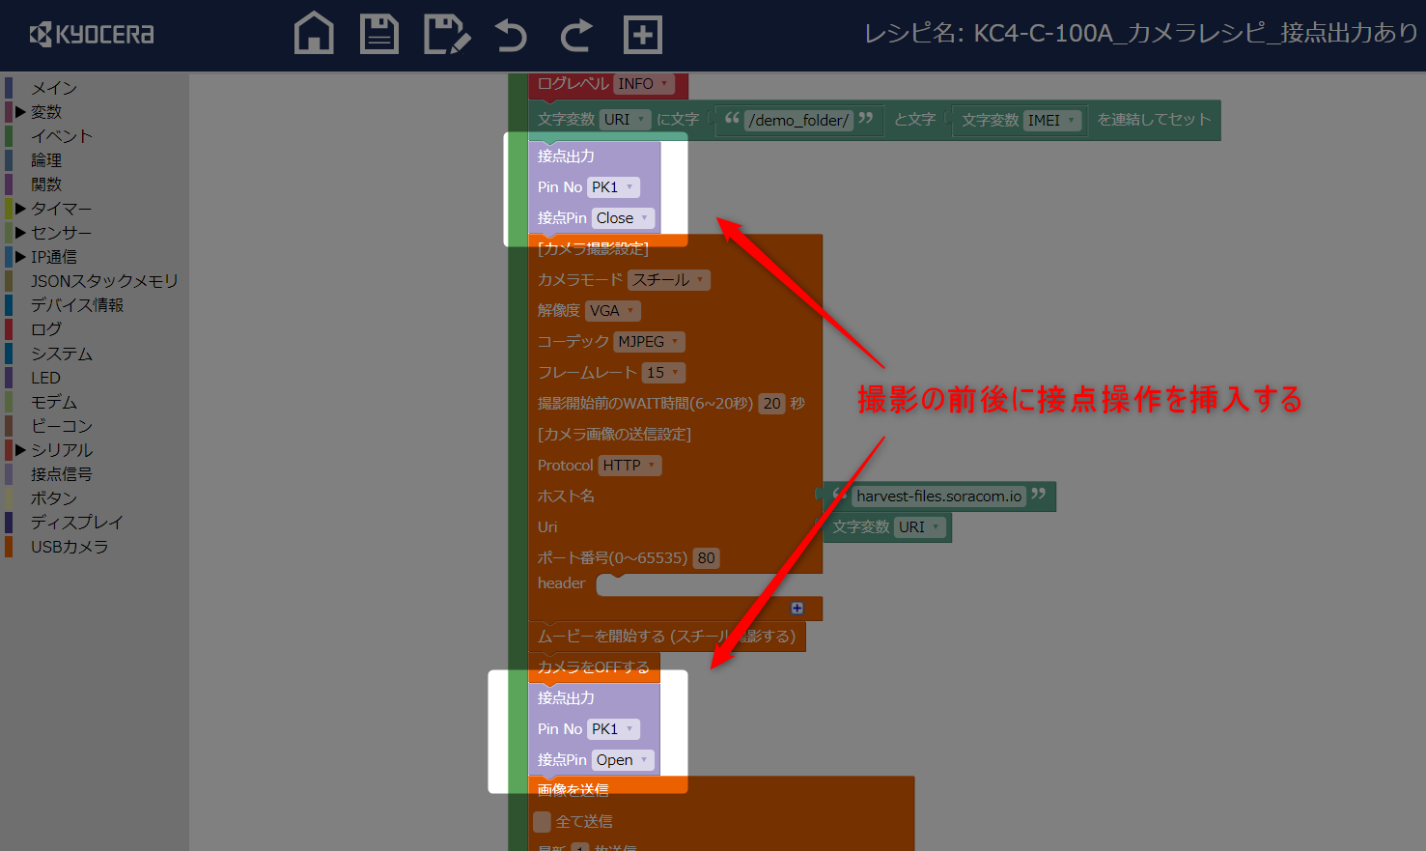This screenshot has height=851, width=1426.
Task: Check the 全て送信 checkbox on the send block
Action: point(542,821)
